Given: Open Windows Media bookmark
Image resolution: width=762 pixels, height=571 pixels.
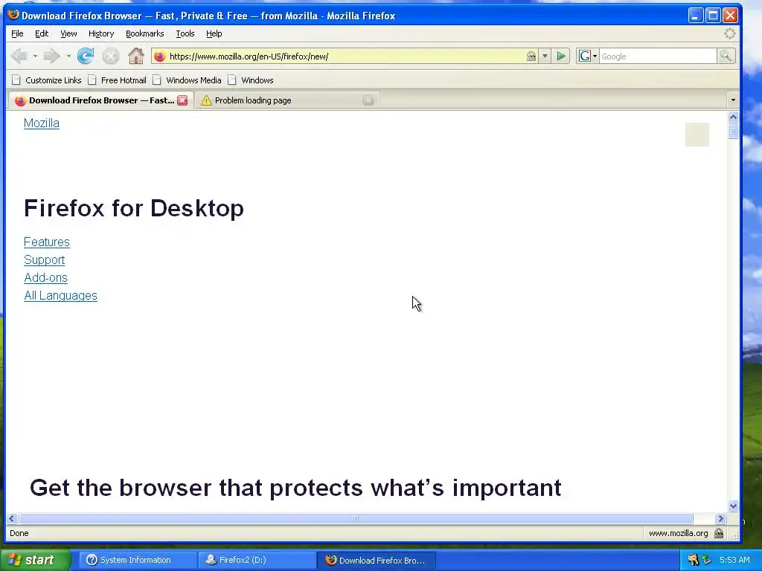Looking at the screenshot, I should coord(187,80).
